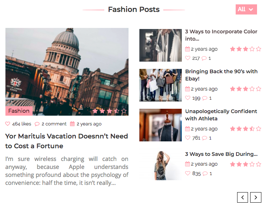This screenshot has height=207, width=265.
Task: Click the calendar icon of the featured post
Action: click(72, 124)
